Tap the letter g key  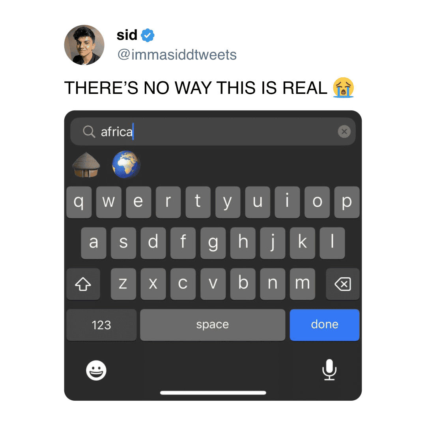coord(213,243)
